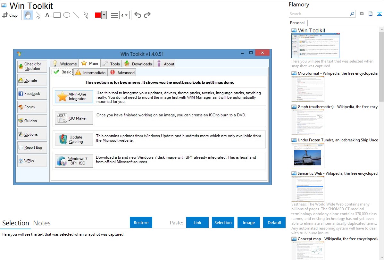Click the Win Toolkit title bar icon
The image size is (384, 260).
(19, 54)
